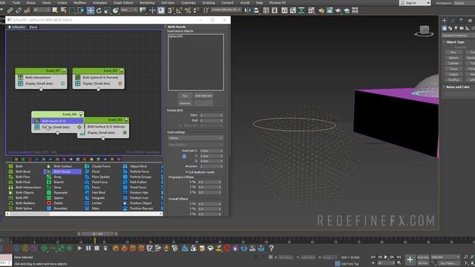475x267 pixels.
Task: Click the Particle Birth Start field
Action: pyautogui.click(x=212, y=116)
